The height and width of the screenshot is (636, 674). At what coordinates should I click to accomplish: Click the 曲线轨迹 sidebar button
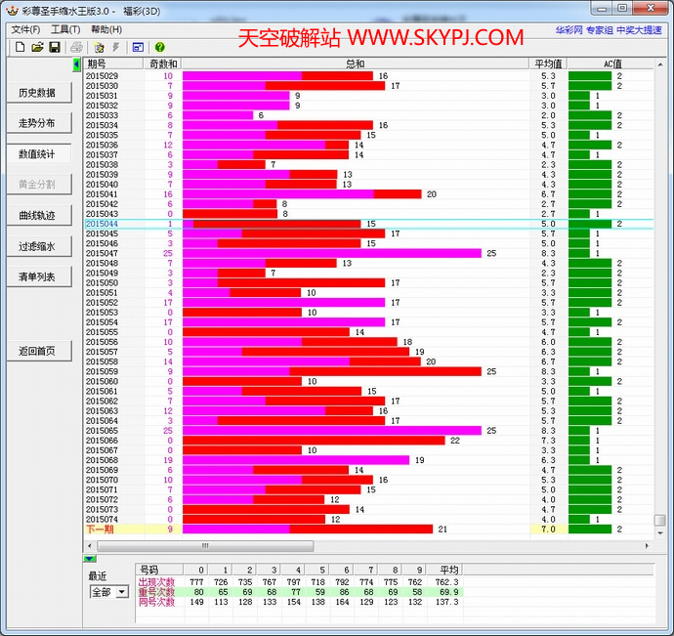[x=37, y=215]
